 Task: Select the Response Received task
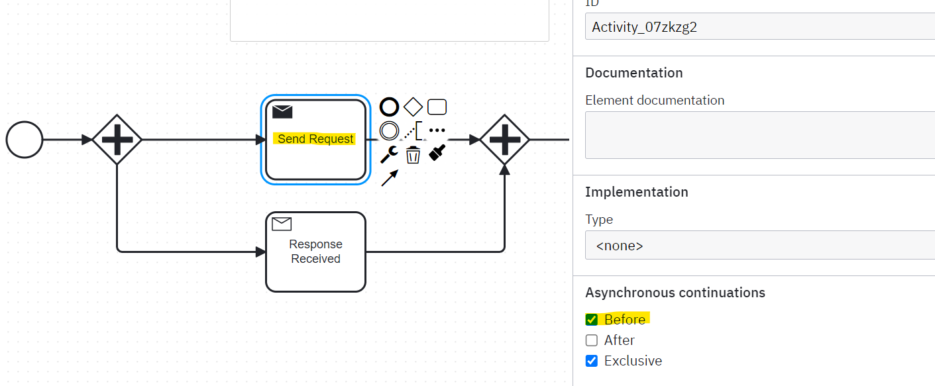click(315, 252)
